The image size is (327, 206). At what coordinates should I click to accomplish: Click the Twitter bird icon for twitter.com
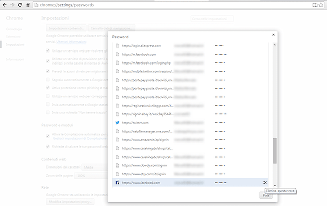coord(117,123)
